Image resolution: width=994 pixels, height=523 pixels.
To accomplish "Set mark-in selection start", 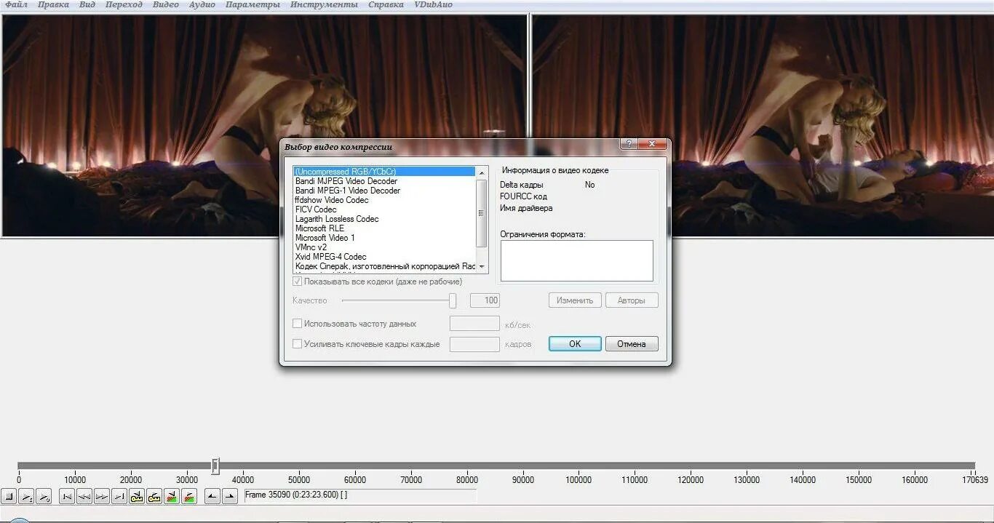I will [x=212, y=497].
